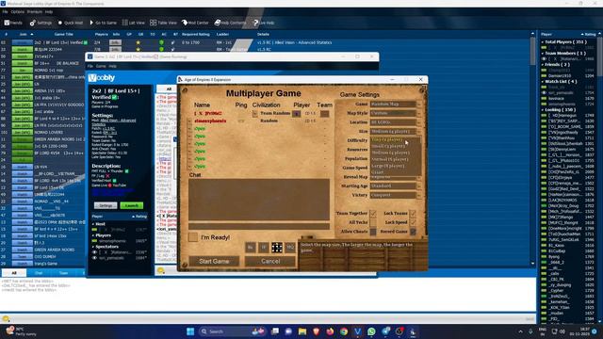Open the File menu in the lobby window

(x=5, y=12)
